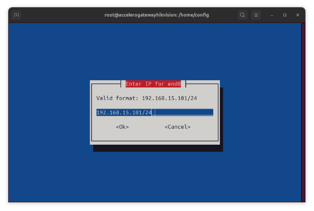The width and height of the screenshot is (314, 211).
Task: Confirm the IP with the Ok button
Action: (122, 127)
